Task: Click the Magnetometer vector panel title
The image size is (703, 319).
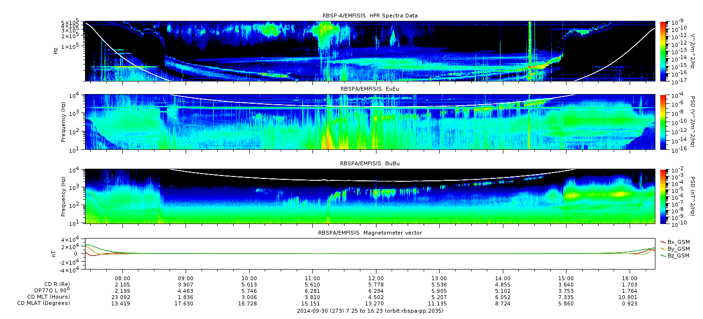Action: coord(370,233)
